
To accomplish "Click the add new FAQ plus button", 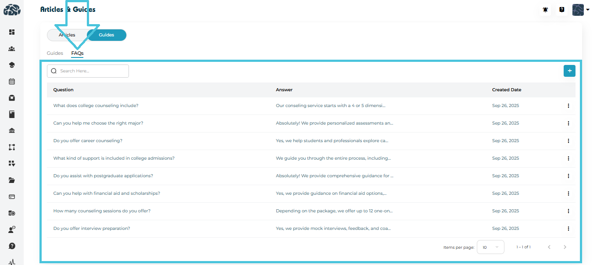I will click(x=569, y=71).
